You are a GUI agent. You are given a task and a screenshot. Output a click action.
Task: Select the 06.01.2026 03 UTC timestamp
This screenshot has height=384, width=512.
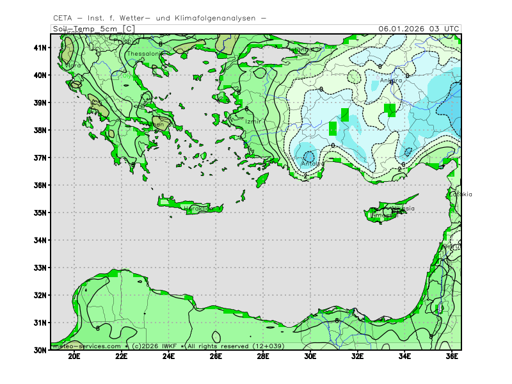pyautogui.click(x=419, y=29)
